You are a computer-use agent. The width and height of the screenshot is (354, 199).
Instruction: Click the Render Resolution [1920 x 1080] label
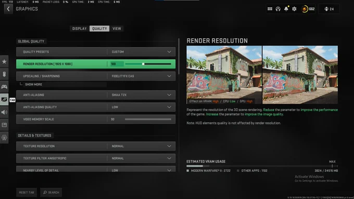[48, 64]
